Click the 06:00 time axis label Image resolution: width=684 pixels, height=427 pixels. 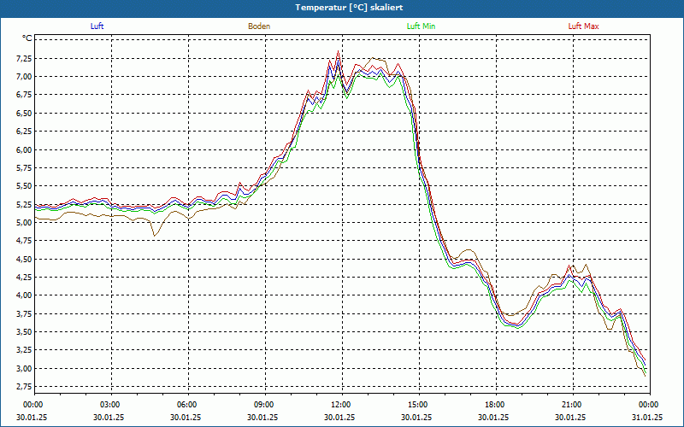point(187,405)
